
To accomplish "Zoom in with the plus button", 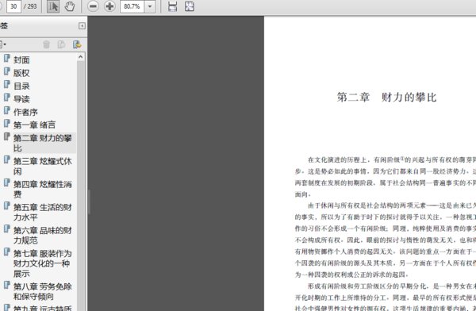I will coord(109,6).
